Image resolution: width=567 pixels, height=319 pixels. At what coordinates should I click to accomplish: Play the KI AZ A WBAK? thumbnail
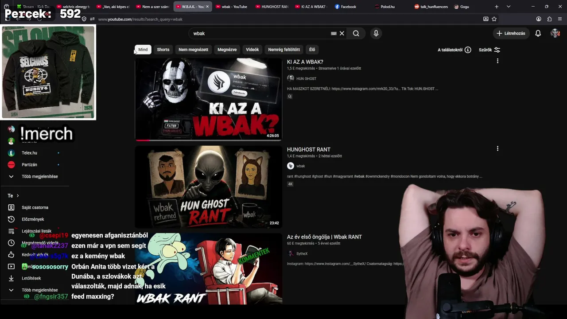[x=208, y=99]
